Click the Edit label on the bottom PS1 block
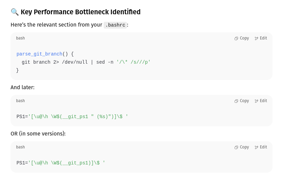 pyautogui.click(x=263, y=147)
